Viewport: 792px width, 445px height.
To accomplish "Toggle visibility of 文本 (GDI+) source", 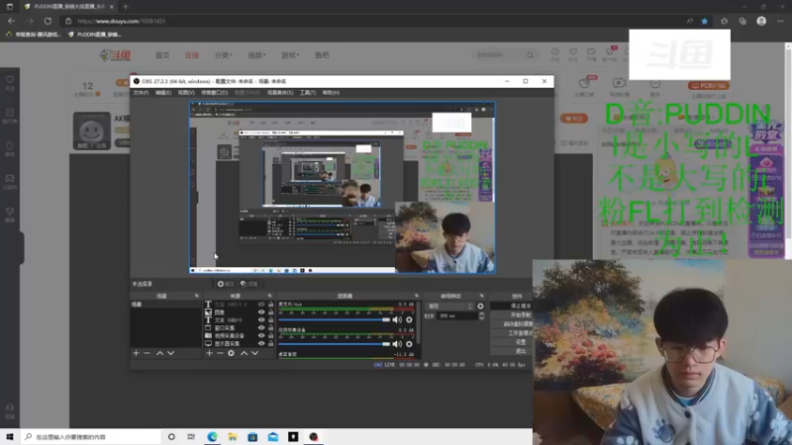I will 261,319.
